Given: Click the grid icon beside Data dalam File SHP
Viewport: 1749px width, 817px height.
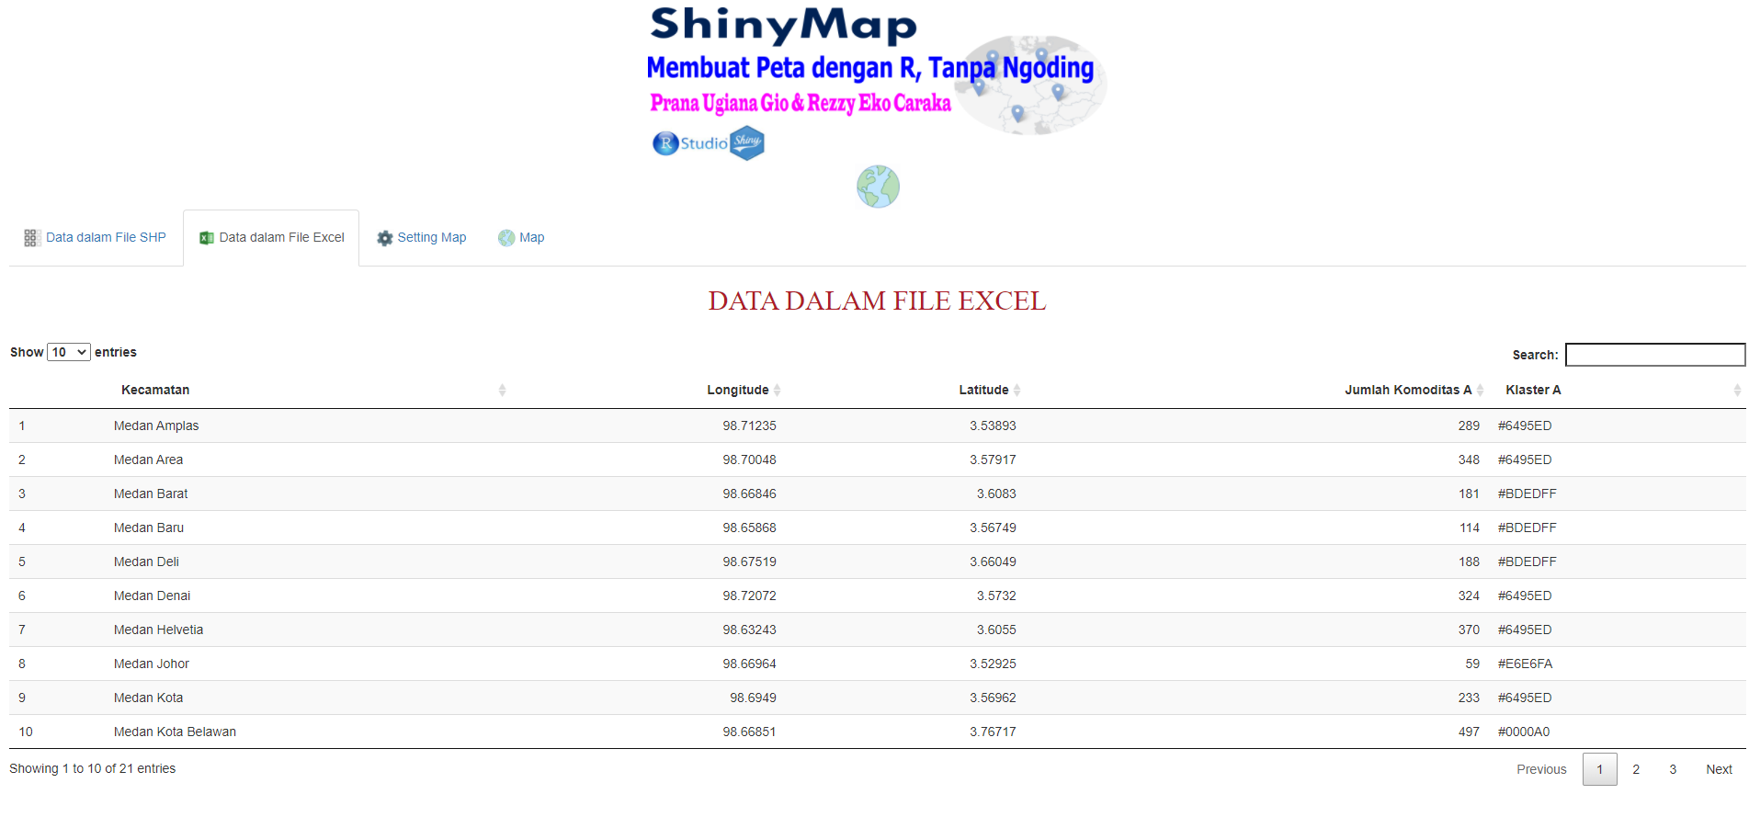Looking at the screenshot, I should [31, 238].
